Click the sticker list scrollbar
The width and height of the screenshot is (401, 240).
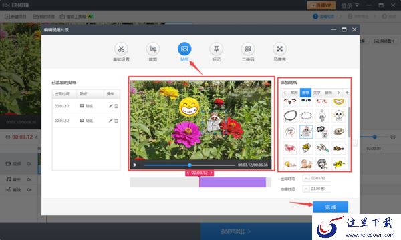pyautogui.click(x=349, y=122)
